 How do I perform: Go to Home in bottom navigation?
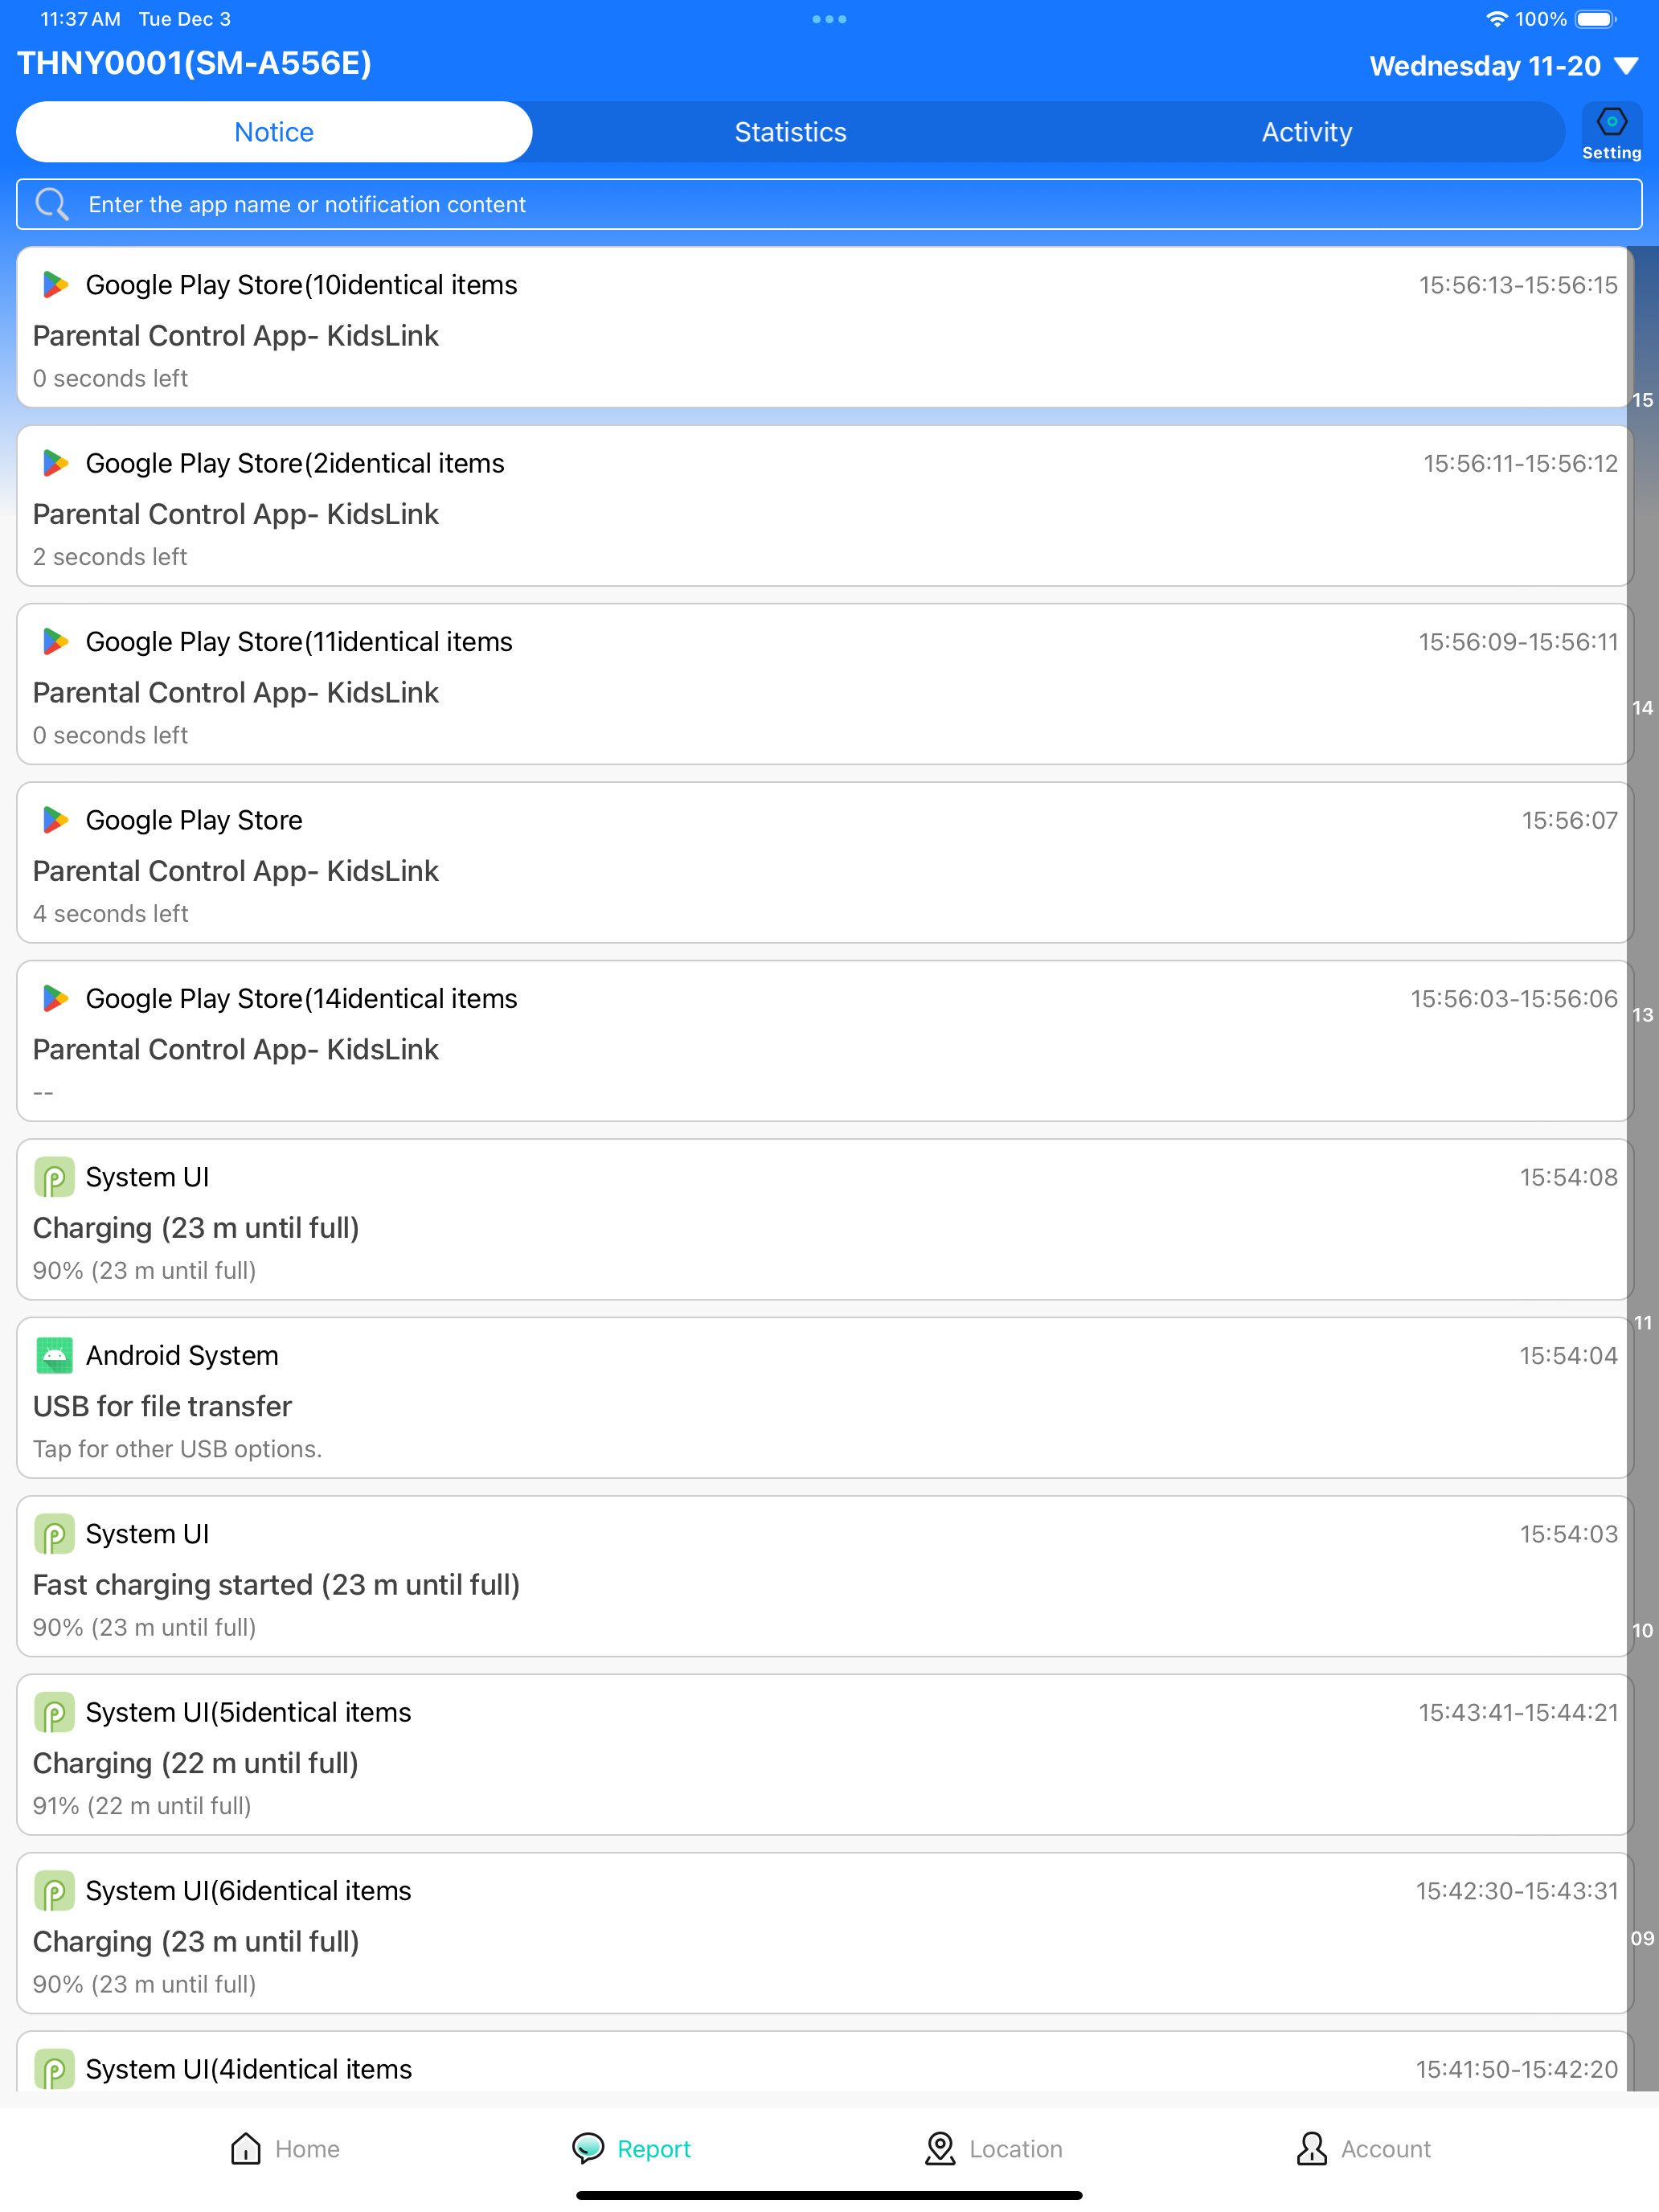point(285,2148)
